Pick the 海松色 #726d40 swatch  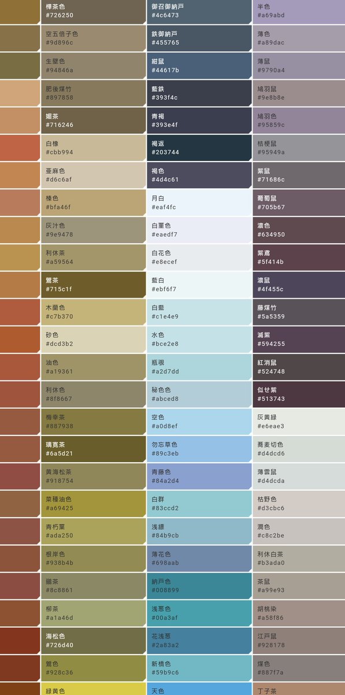[93, 640]
